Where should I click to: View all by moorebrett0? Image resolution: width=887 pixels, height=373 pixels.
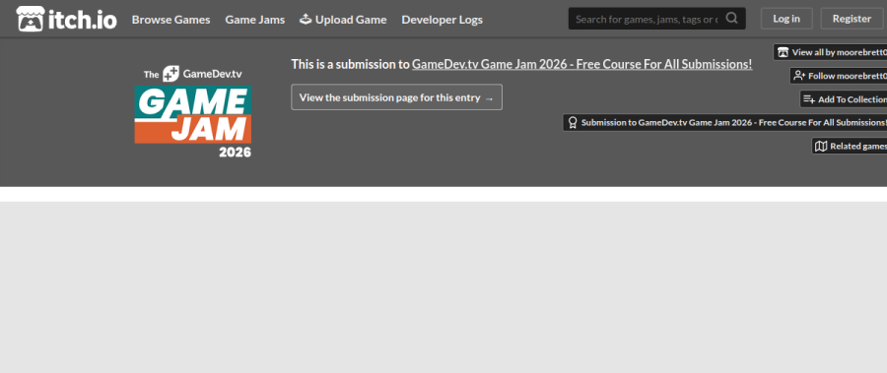point(831,52)
